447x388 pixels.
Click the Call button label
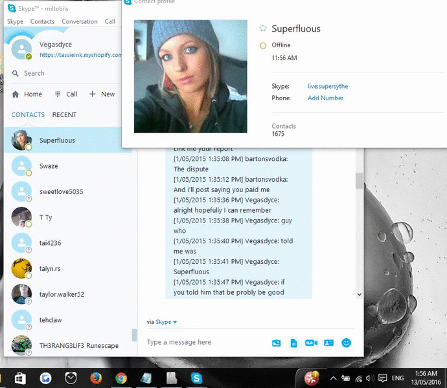point(71,94)
